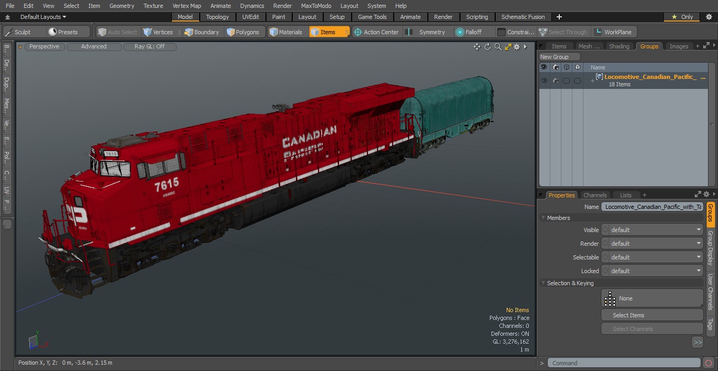Toggle the Locked radio circle
Image resolution: width=718 pixels, height=371 pixels.
point(605,271)
